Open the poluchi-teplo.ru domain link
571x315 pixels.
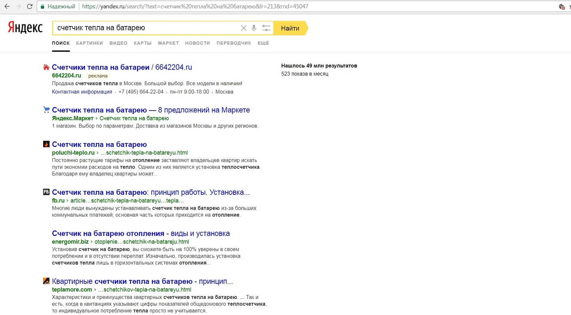[73, 153]
